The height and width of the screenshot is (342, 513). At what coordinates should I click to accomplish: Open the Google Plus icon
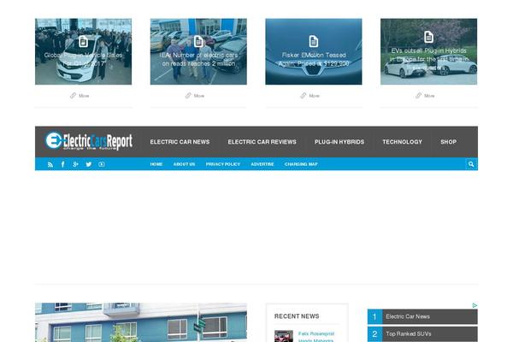pyautogui.click(x=75, y=164)
